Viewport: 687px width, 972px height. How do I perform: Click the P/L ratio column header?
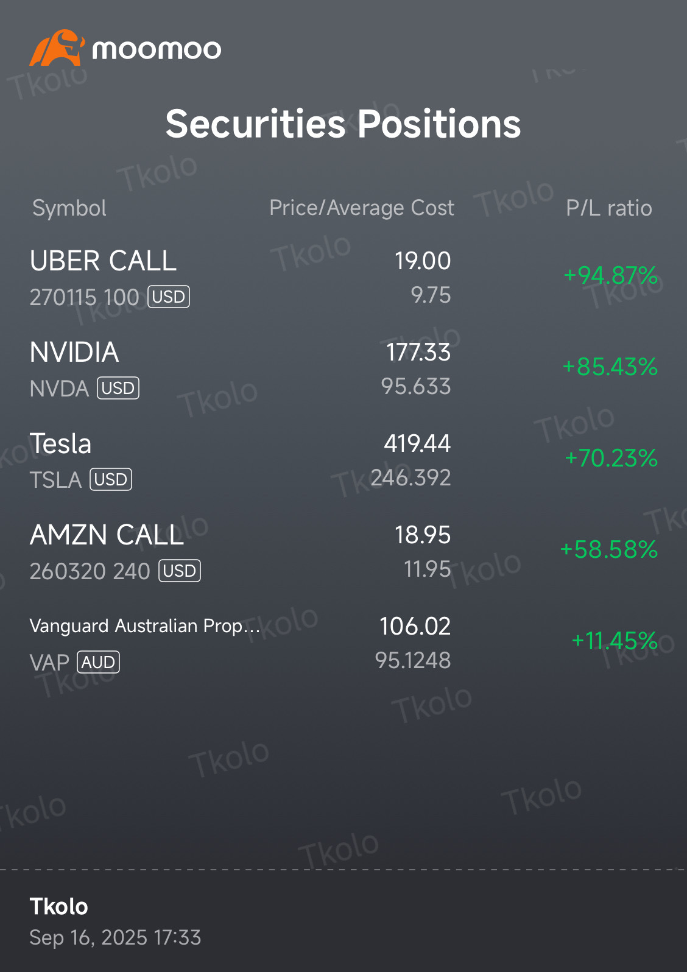pos(609,208)
